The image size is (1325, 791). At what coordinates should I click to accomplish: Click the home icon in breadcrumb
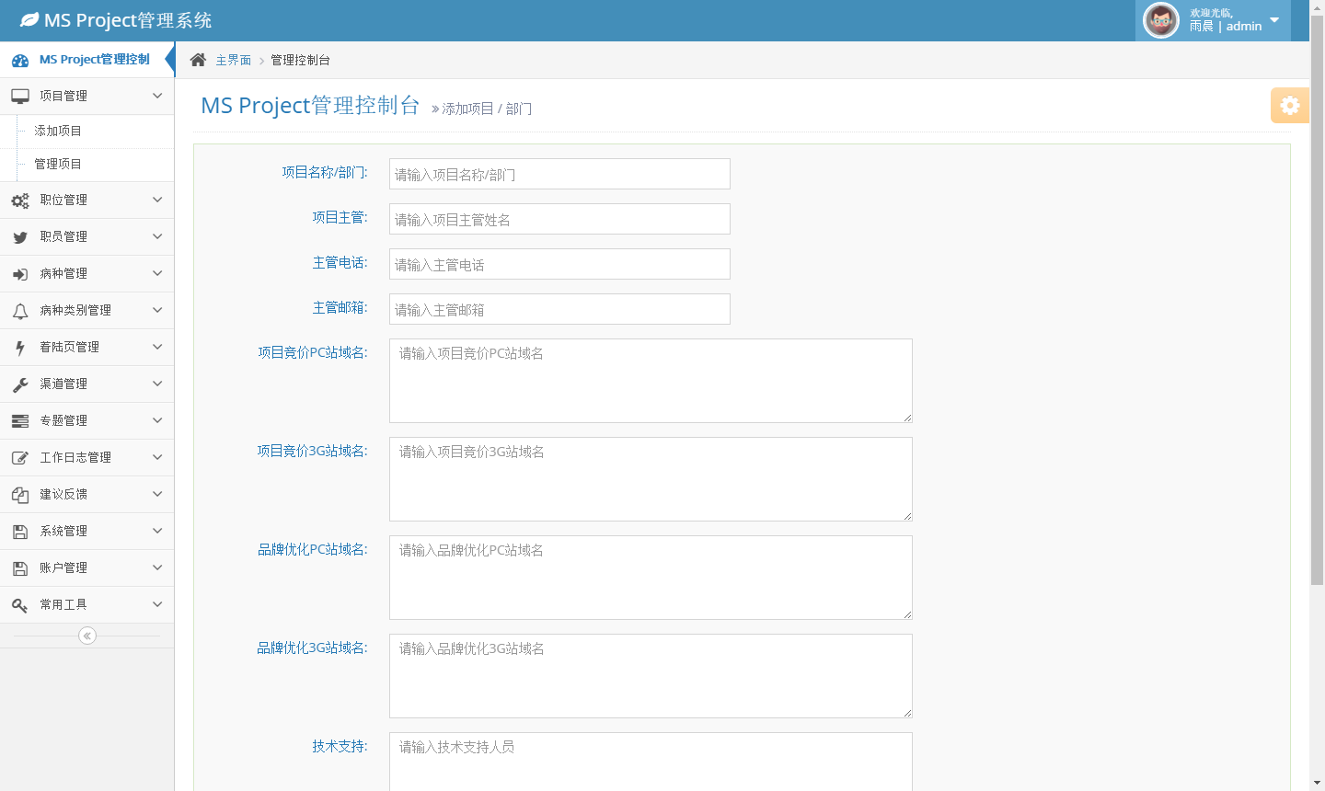pos(198,60)
